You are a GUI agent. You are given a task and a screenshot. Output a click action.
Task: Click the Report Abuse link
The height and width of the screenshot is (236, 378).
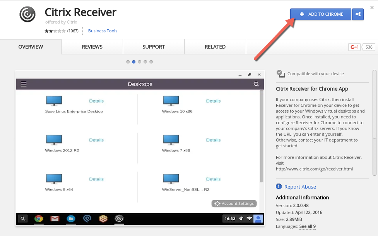click(x=300, y=187)
